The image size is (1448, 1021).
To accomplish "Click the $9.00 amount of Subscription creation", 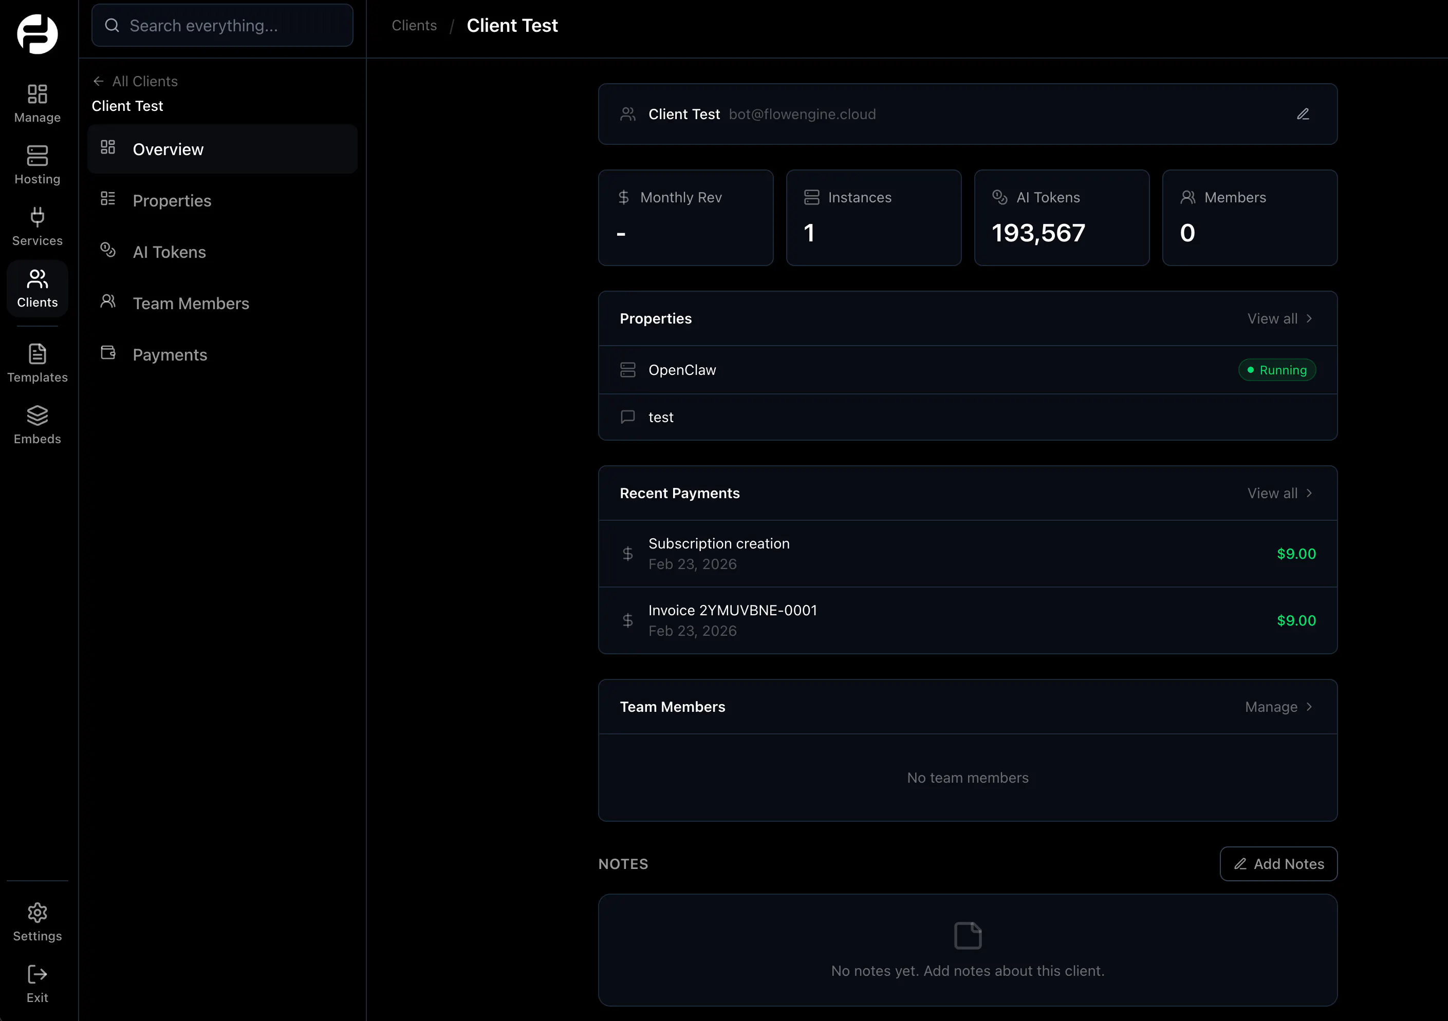I will tap(1296, 553).
